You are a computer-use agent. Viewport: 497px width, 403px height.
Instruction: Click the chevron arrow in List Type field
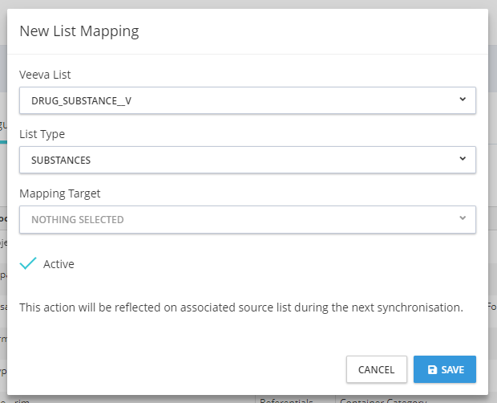pyautogui.click(x=463, y=159)
